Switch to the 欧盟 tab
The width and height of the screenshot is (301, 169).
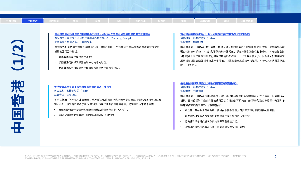click(119, 21)
